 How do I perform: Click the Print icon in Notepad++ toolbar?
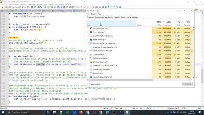pos(19,7)
